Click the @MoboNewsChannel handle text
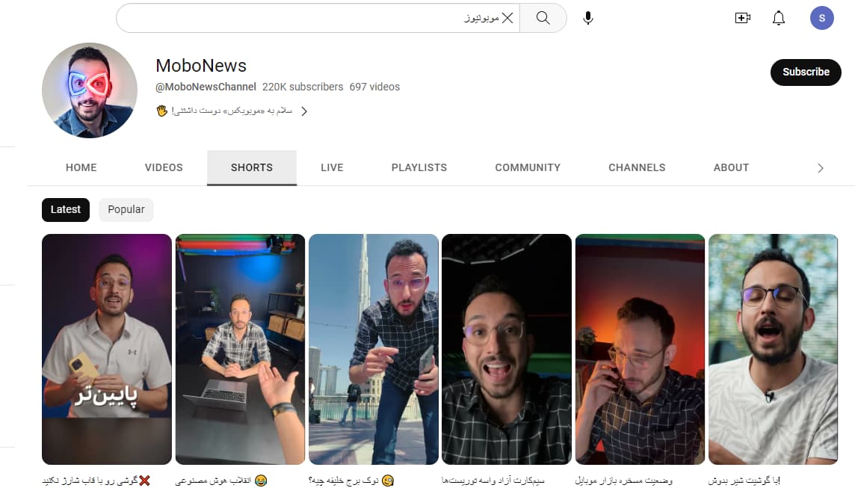Image resolution: width=855 pixels, height=488 pixels. pyautogui.click(x=206, y=87)
